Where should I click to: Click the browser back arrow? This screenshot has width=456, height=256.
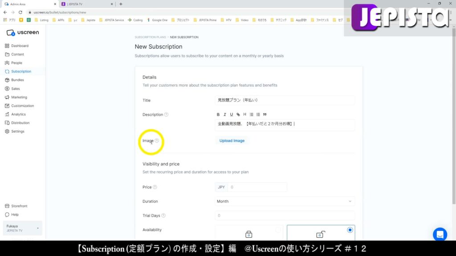5,12
